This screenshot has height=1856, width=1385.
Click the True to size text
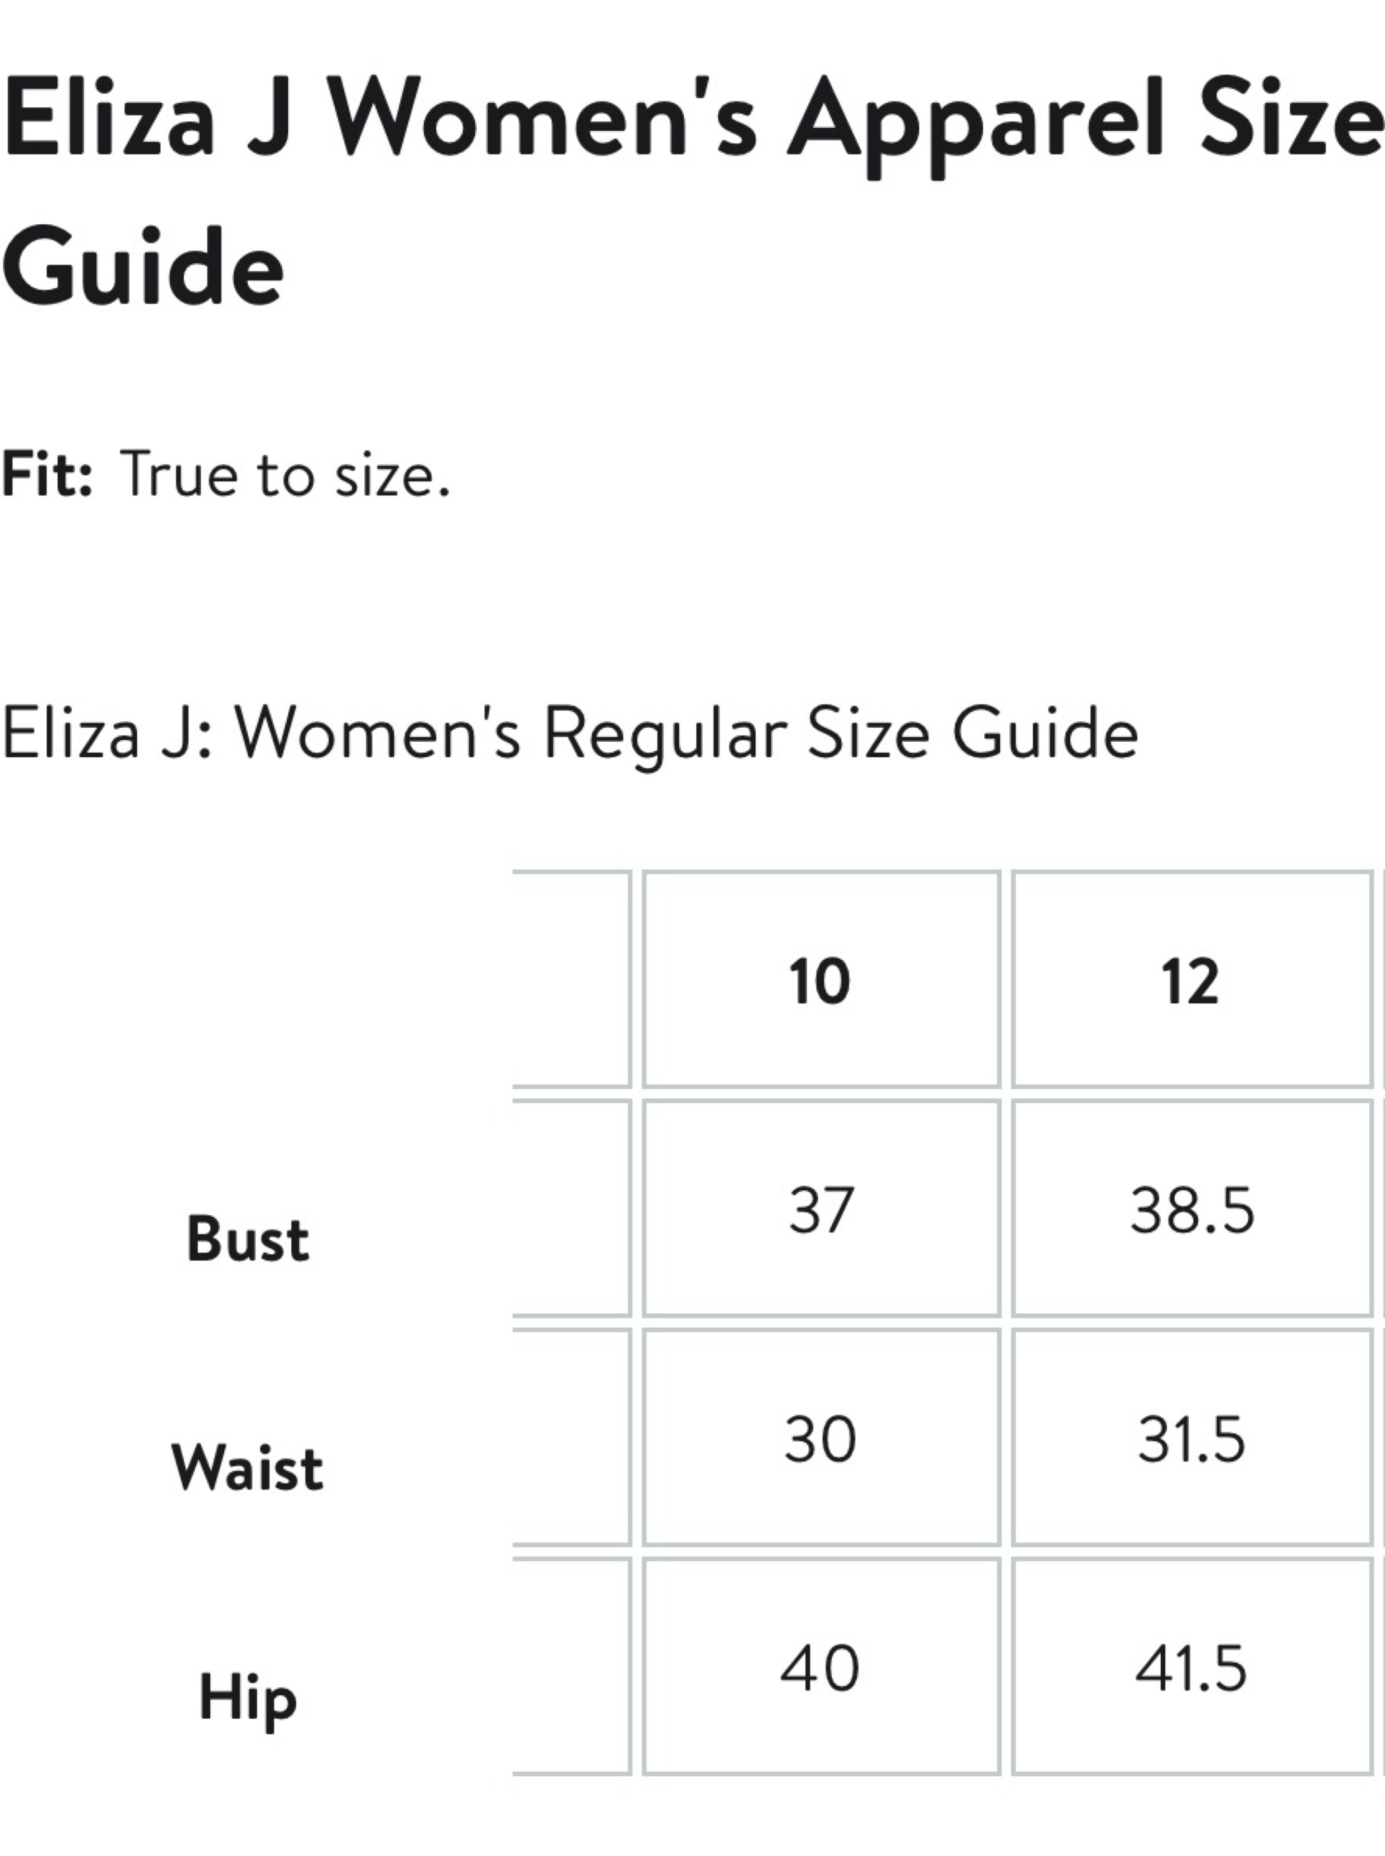pyautogui.click(x=286, y=474)
